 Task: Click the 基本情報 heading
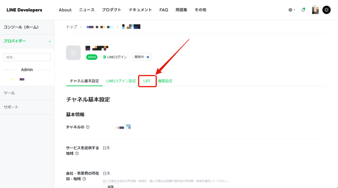pyautogui.click(x=75, y=114)
